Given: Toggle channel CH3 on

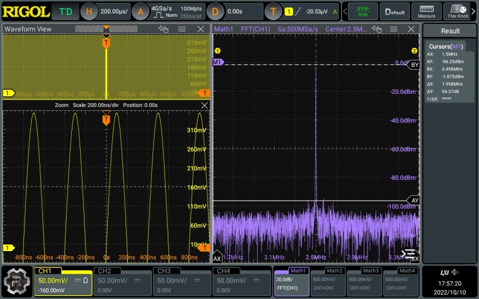Looking at the screenshot, I should pyautogui.click(x=182, y=281).
